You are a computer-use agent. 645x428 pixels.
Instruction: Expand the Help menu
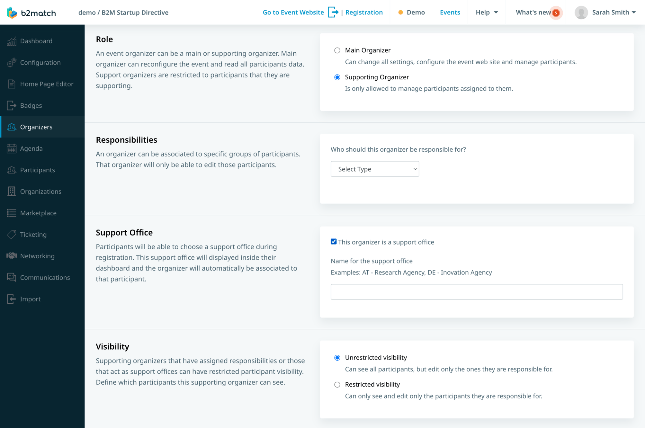tap(486, 12)
